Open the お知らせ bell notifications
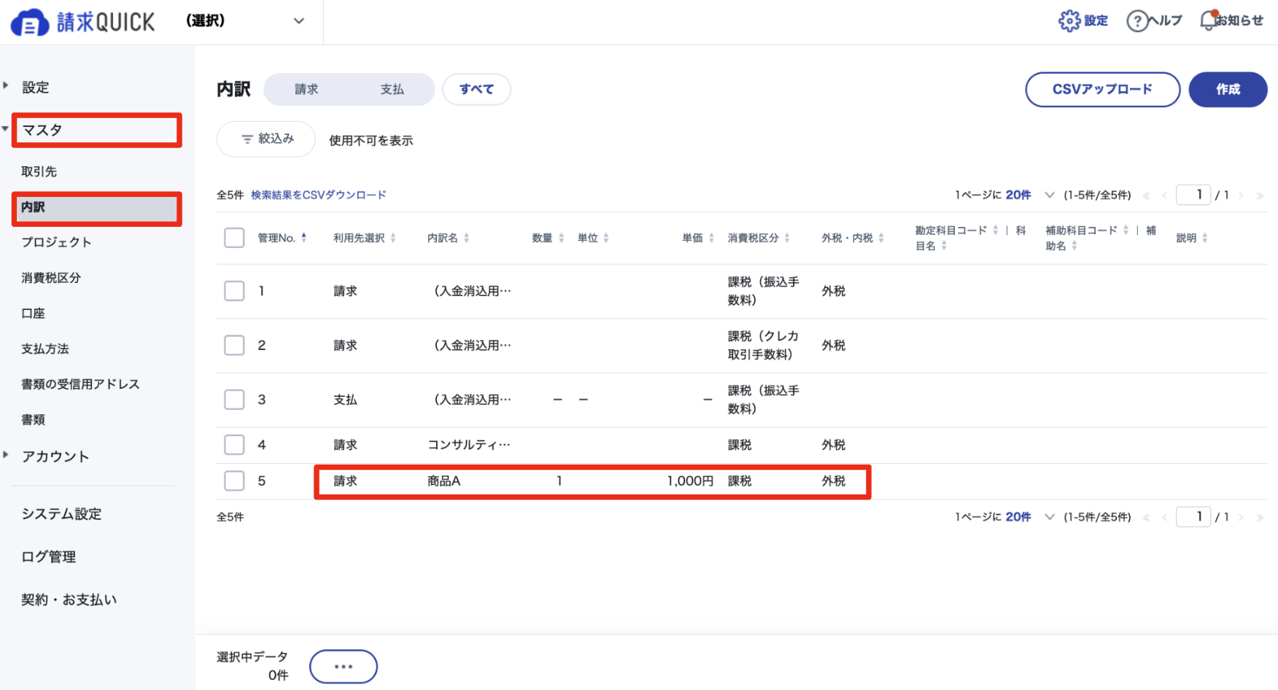Viewport: 1278px width, 690px height. pos(1209,20)
